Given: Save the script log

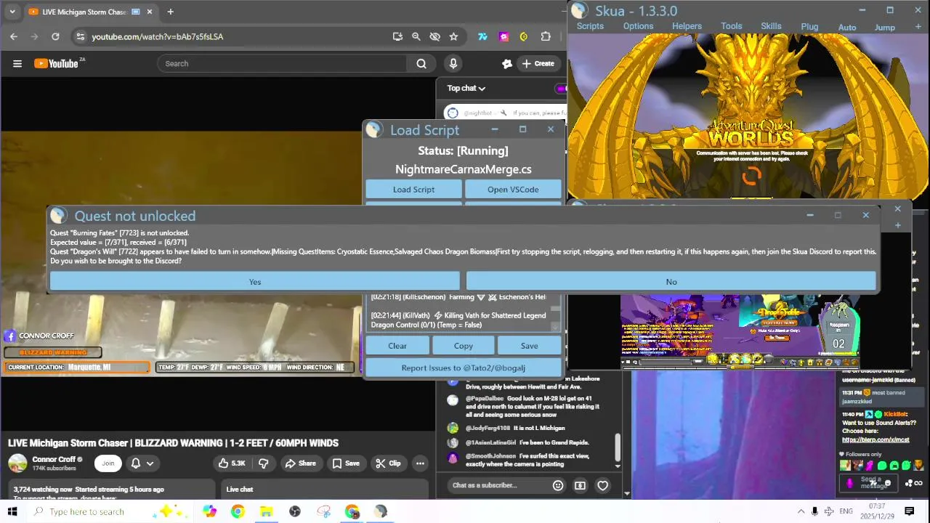Looking at the screenshot, I should (x=529, y=346).
